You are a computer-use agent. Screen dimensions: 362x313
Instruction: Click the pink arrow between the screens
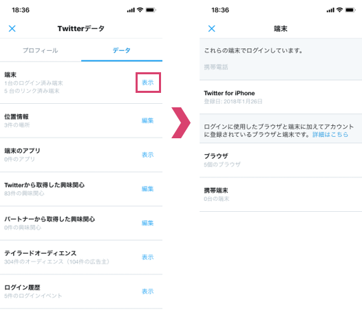tap(181, 122)
